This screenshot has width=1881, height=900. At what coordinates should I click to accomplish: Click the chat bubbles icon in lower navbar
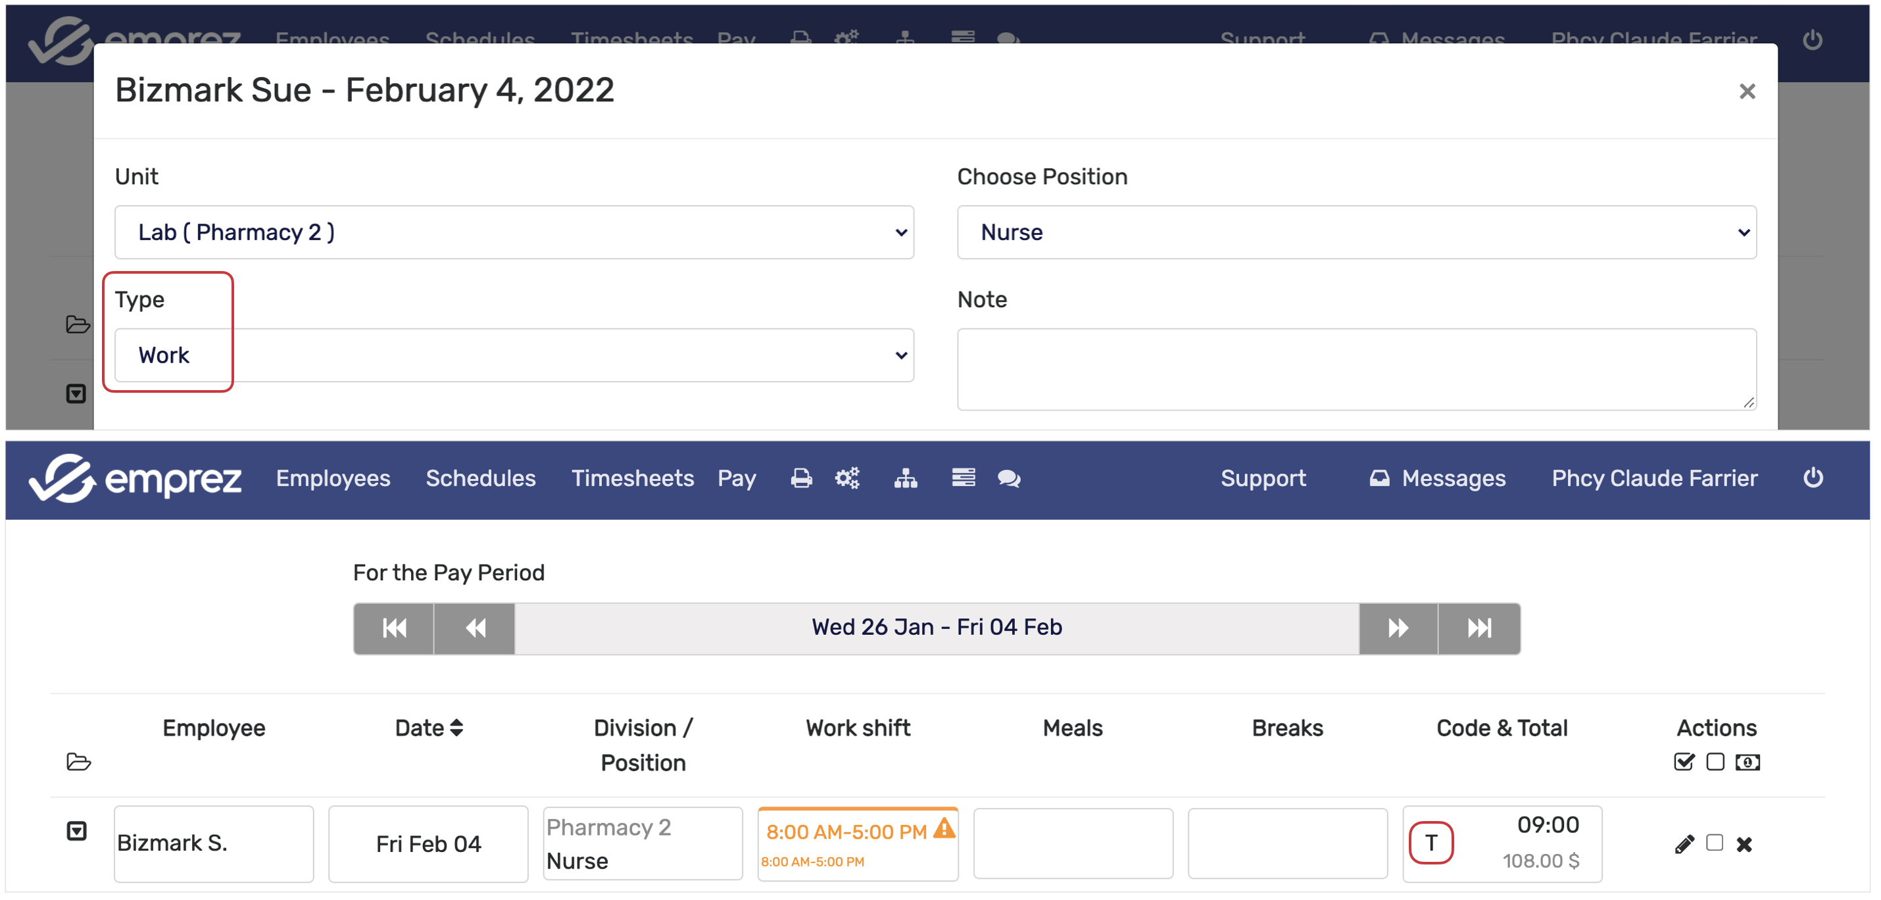1008,478
